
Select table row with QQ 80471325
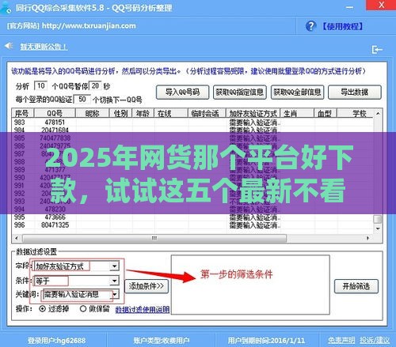(x=192, y=225)
